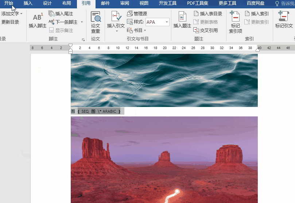This screenshot has width=295, height=203.
Task: Open the 视图 tab
Action: coord(144,3)
